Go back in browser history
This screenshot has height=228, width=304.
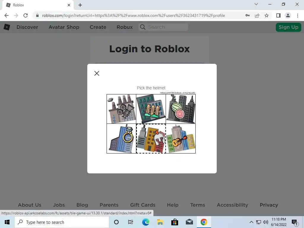coord(7,15)
